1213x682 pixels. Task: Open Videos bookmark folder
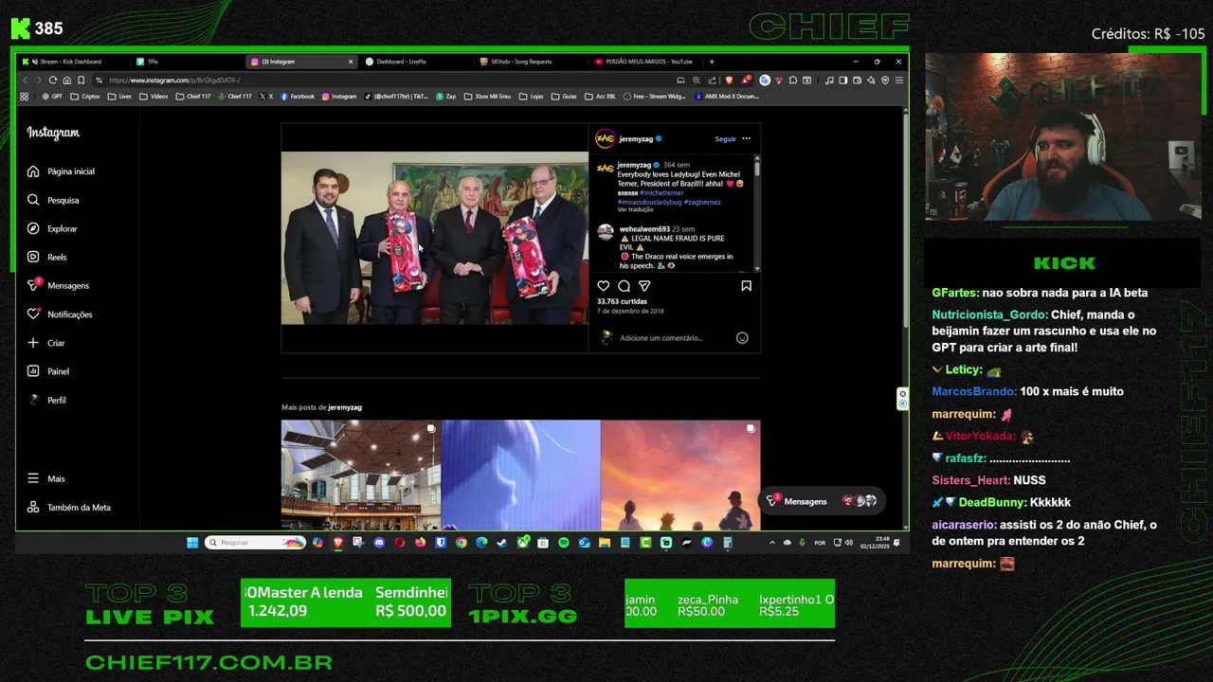point(154,97)
